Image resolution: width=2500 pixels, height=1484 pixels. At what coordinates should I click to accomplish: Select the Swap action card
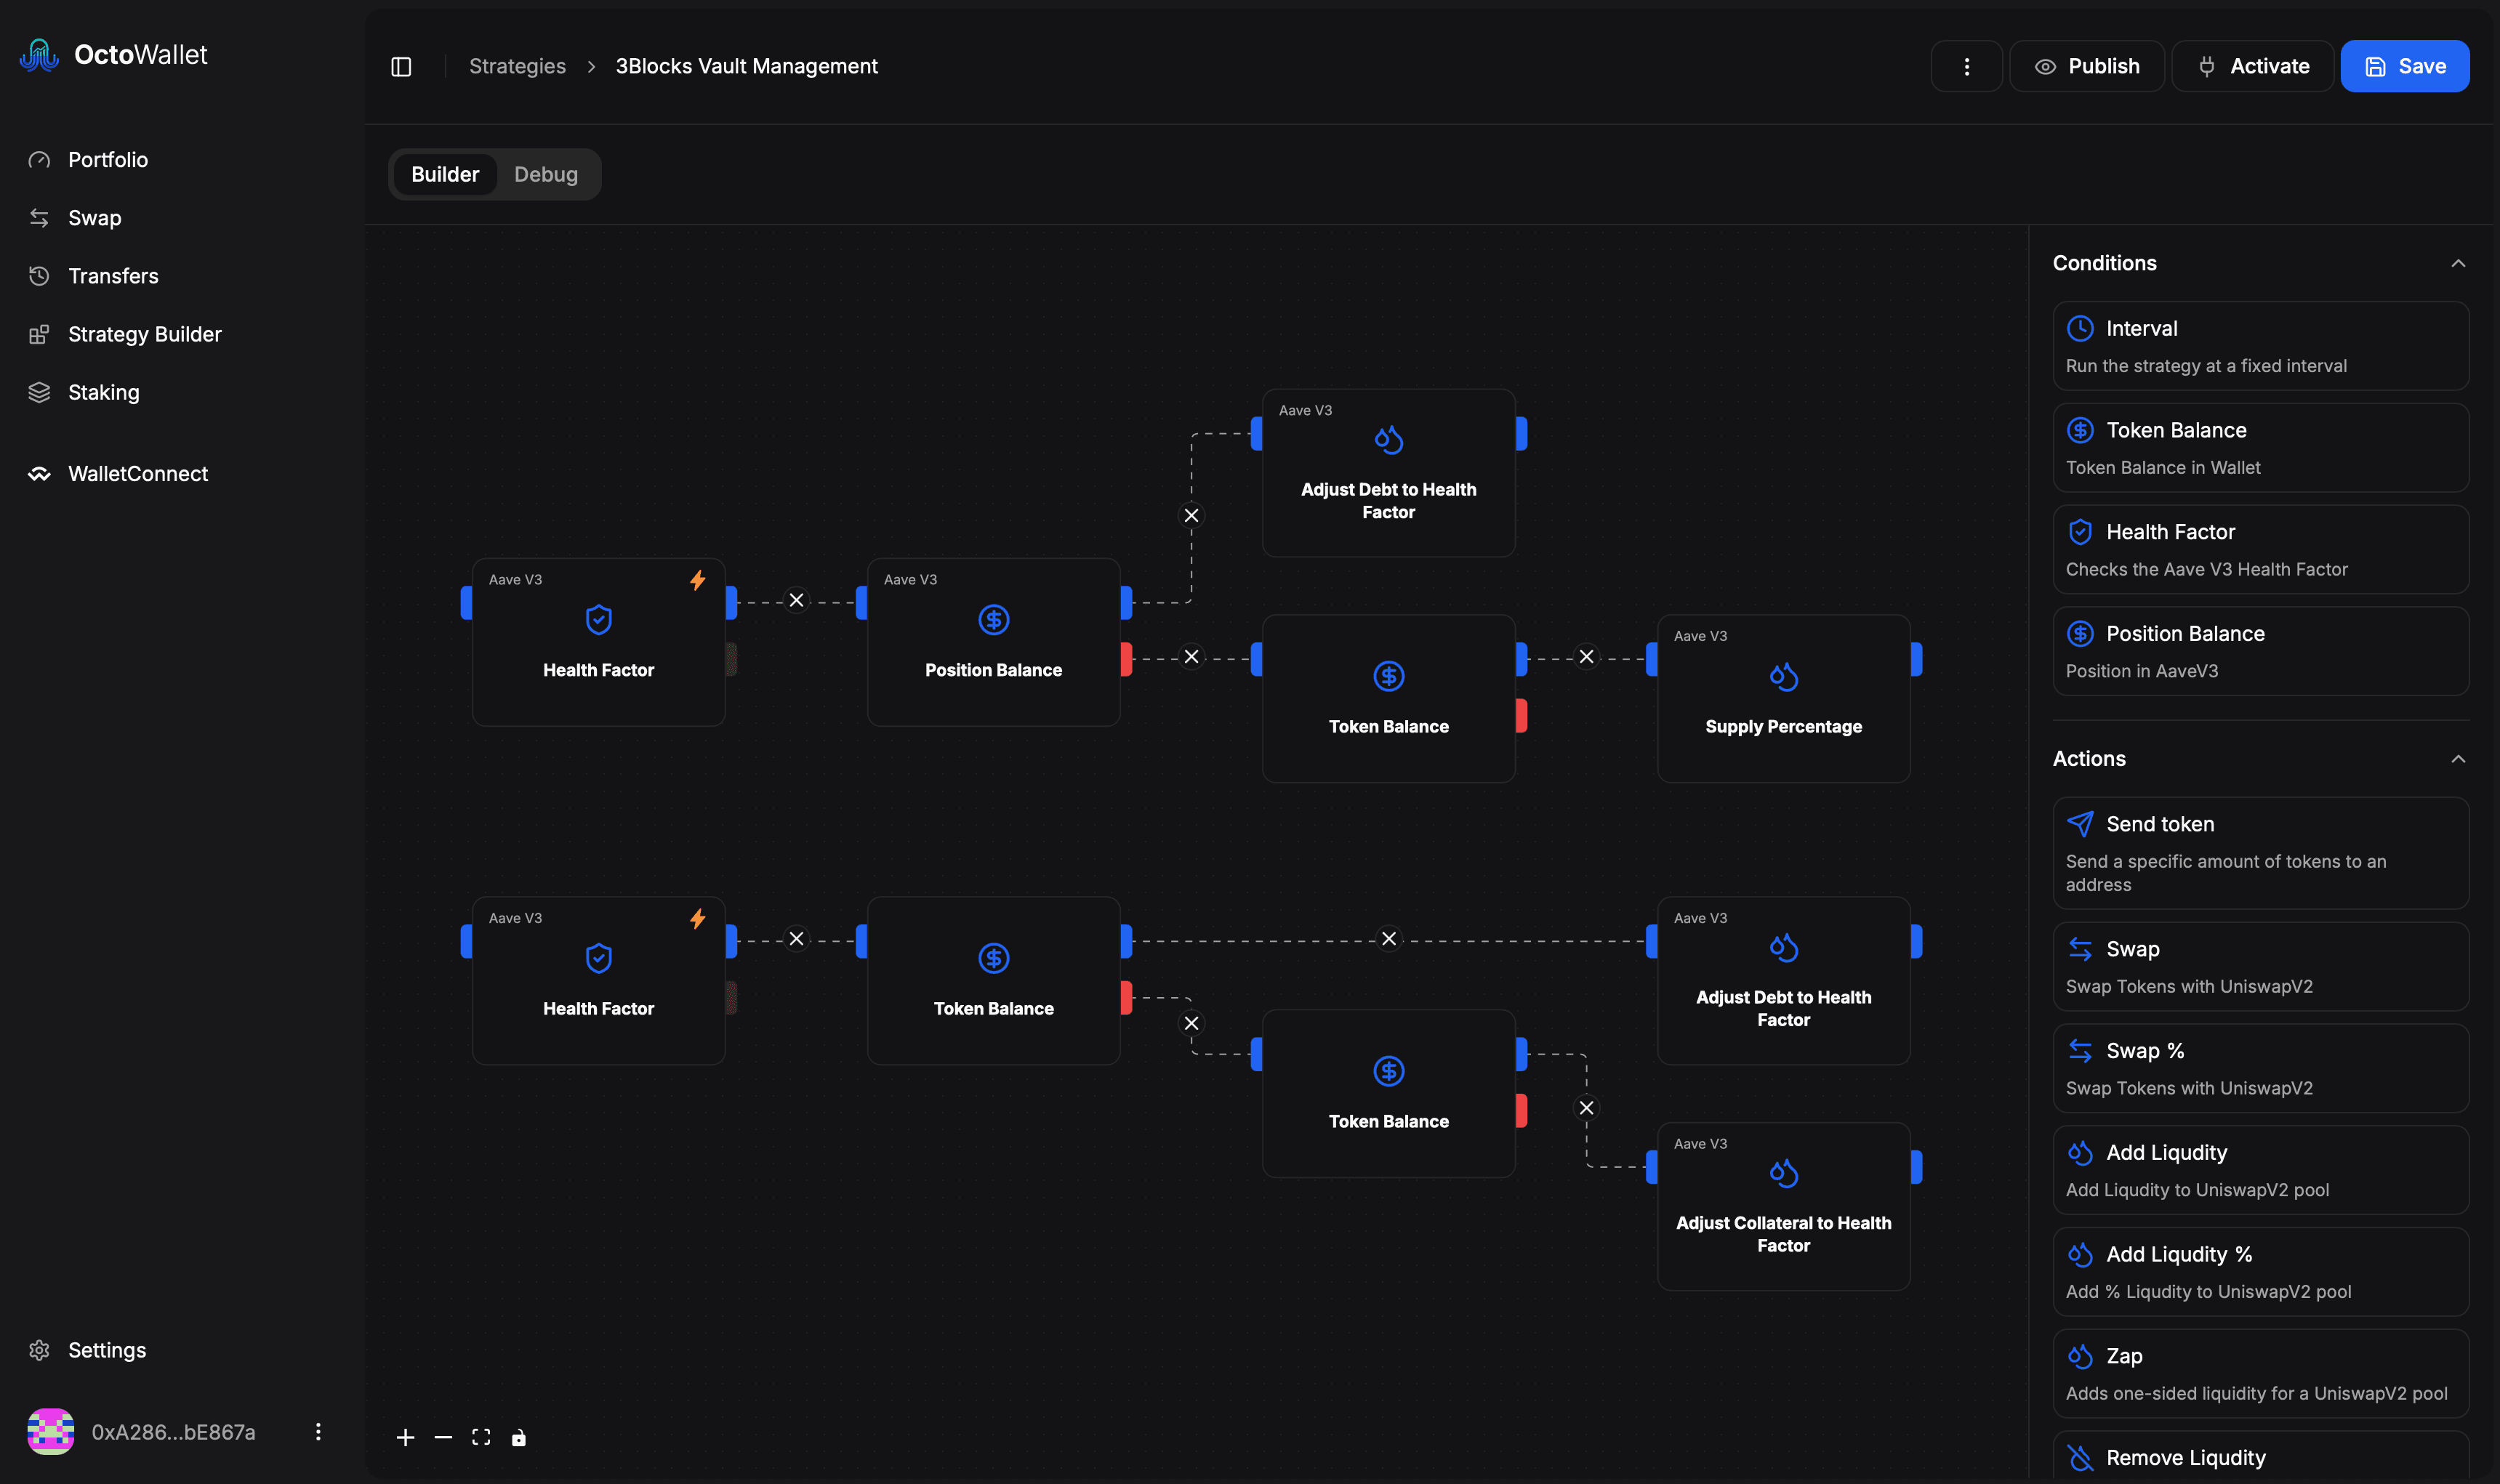click(x=2260, y=966)
